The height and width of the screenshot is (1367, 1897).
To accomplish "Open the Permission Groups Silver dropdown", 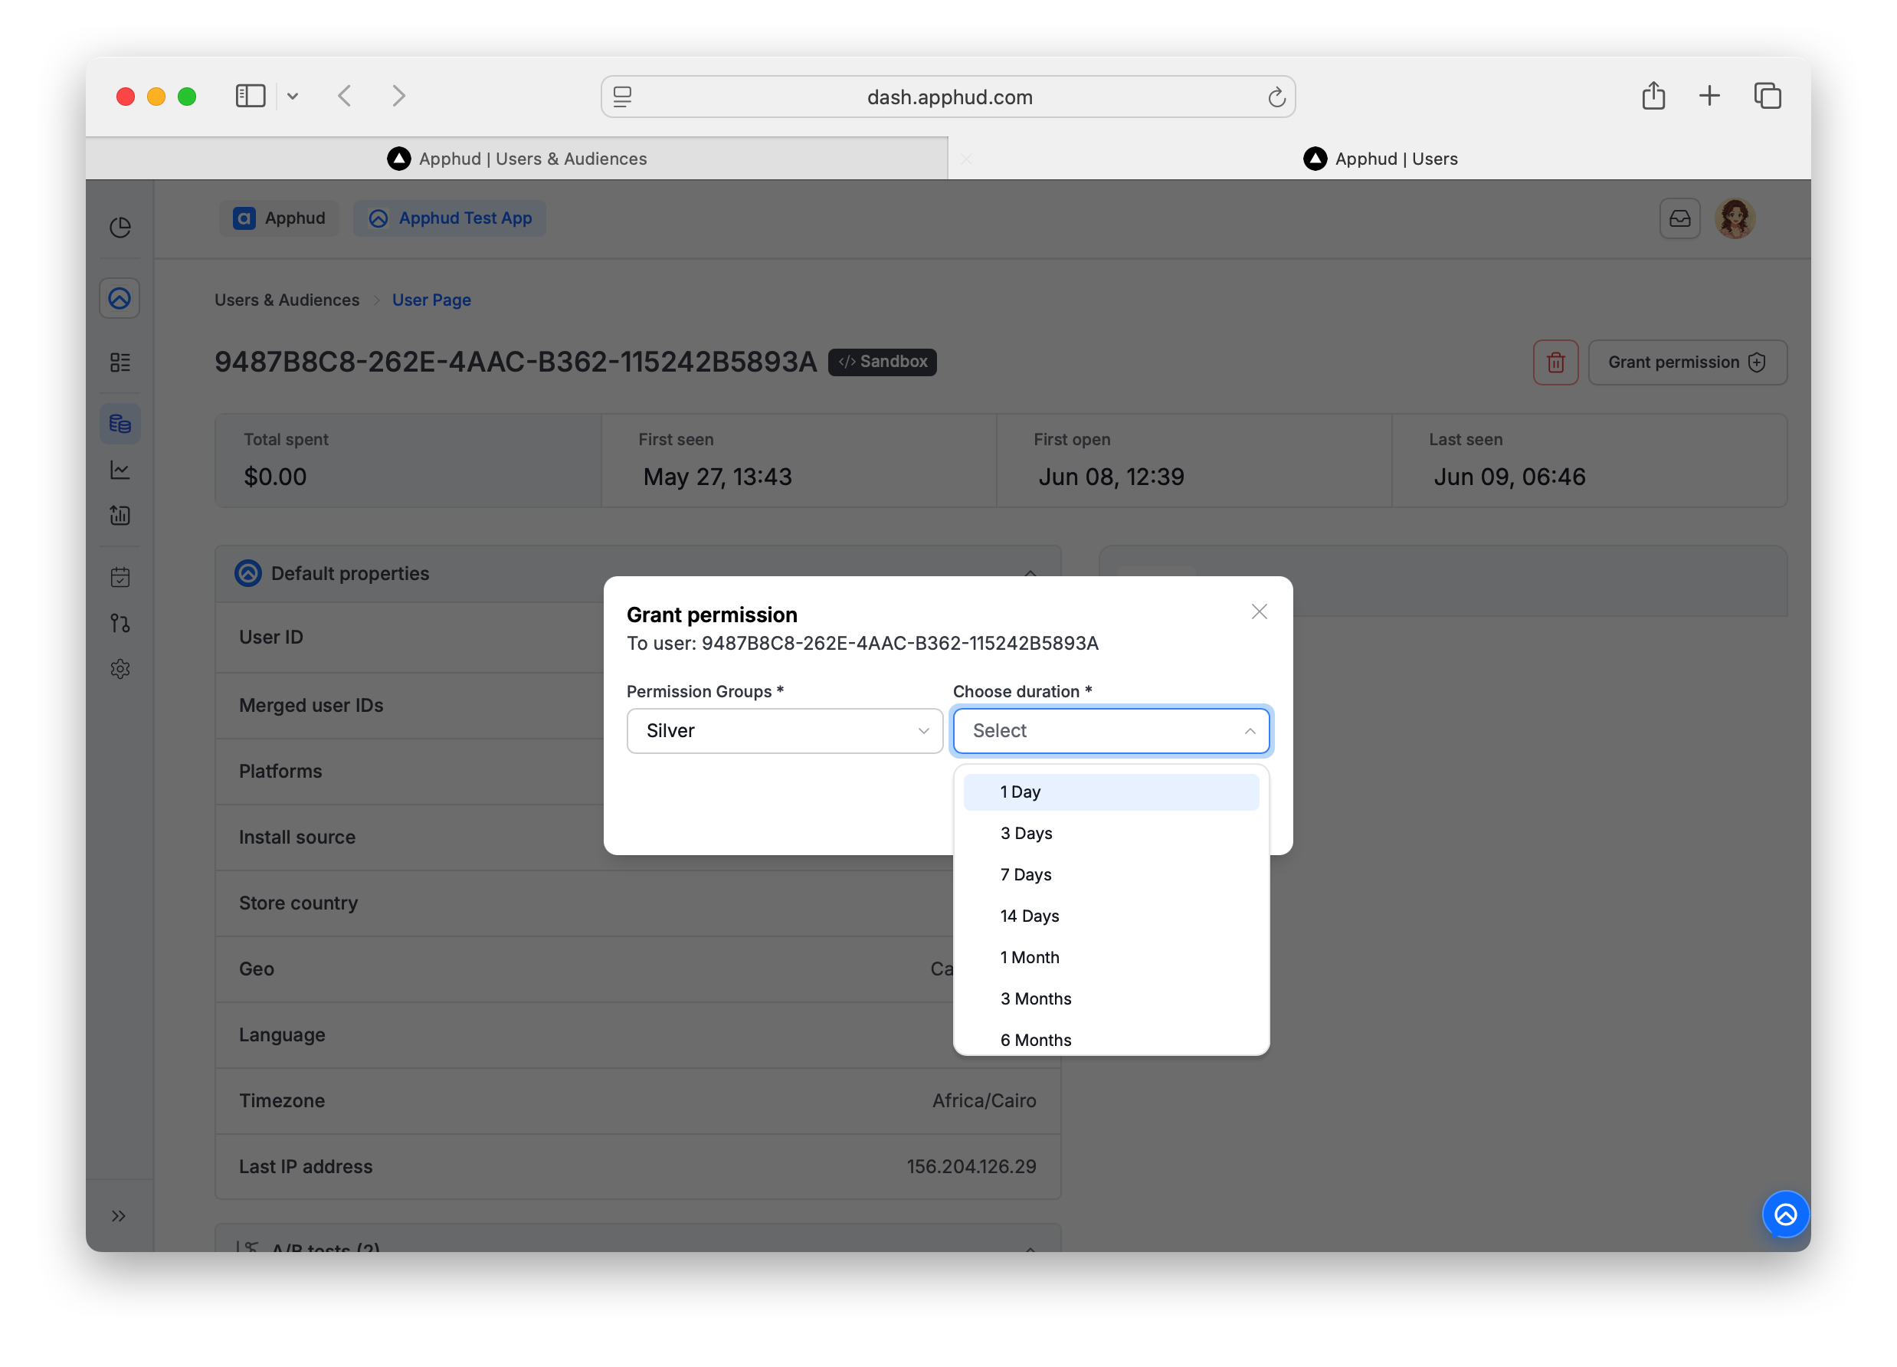I will pyautogui.click(x=785, y=730).
